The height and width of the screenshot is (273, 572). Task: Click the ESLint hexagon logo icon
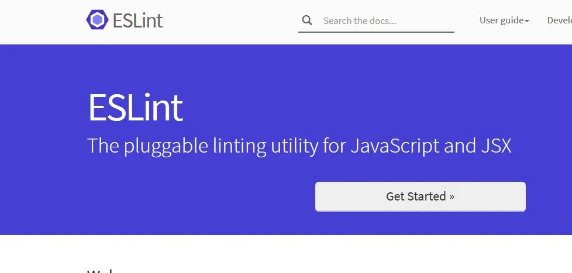point(97,20)
